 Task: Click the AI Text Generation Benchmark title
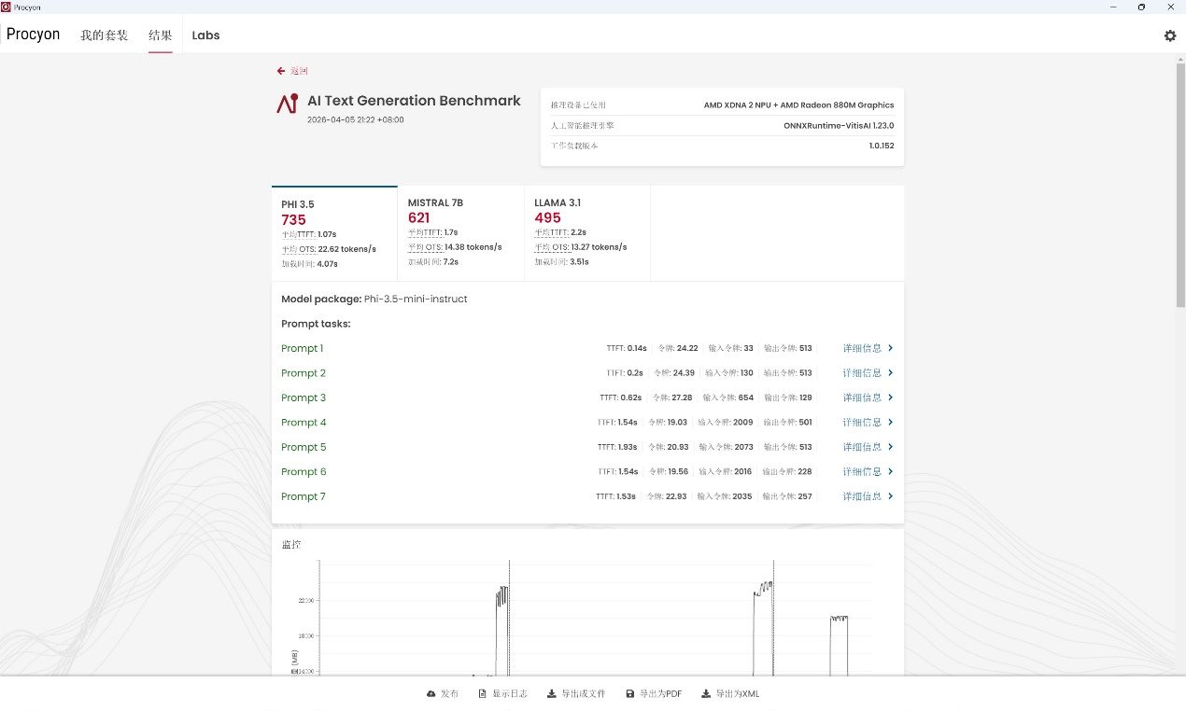click(x=414, y=101)
